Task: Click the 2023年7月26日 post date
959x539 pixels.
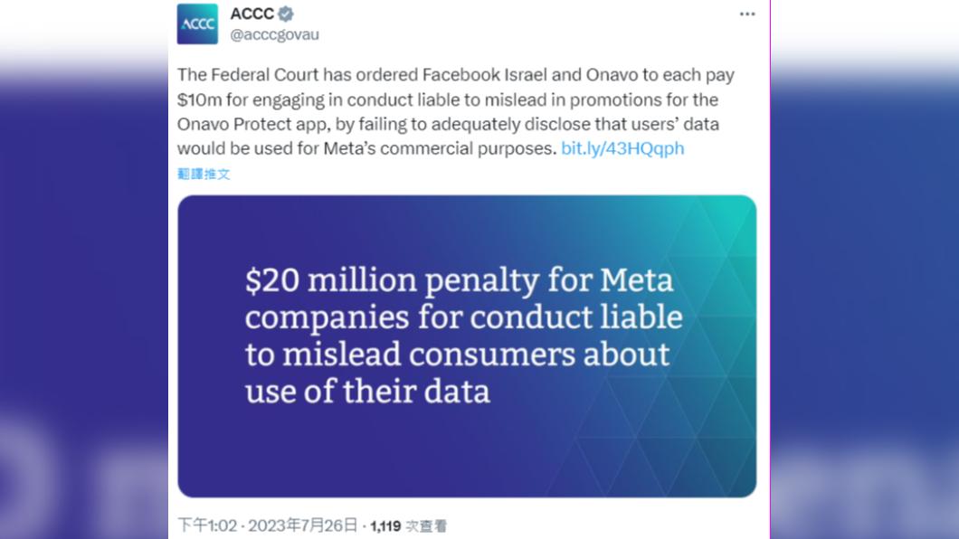Action: 303,525
